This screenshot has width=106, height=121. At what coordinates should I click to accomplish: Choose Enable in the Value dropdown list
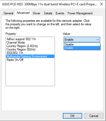coord(82,48)
